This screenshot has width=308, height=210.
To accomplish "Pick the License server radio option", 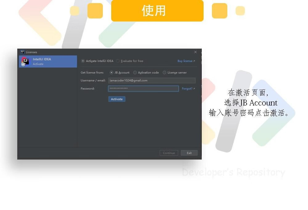I will tap(164, 73).
